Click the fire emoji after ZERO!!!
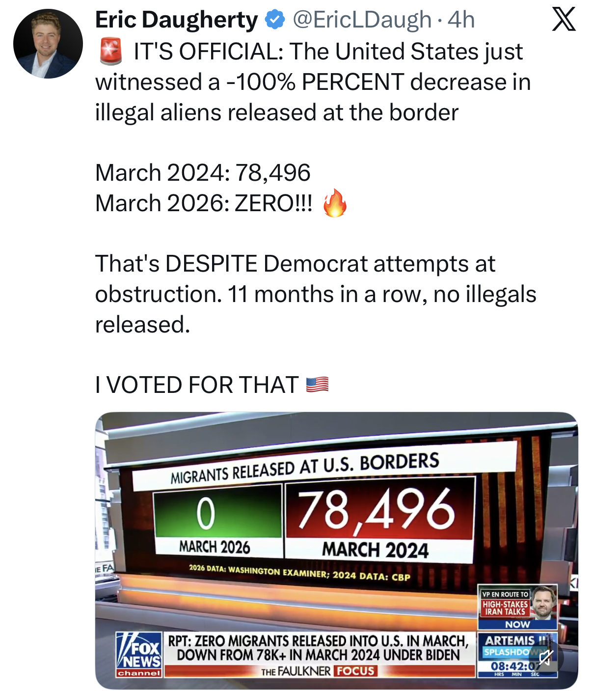Image resolution: width=592 pixels, height=691 pixels. [335, 203]
